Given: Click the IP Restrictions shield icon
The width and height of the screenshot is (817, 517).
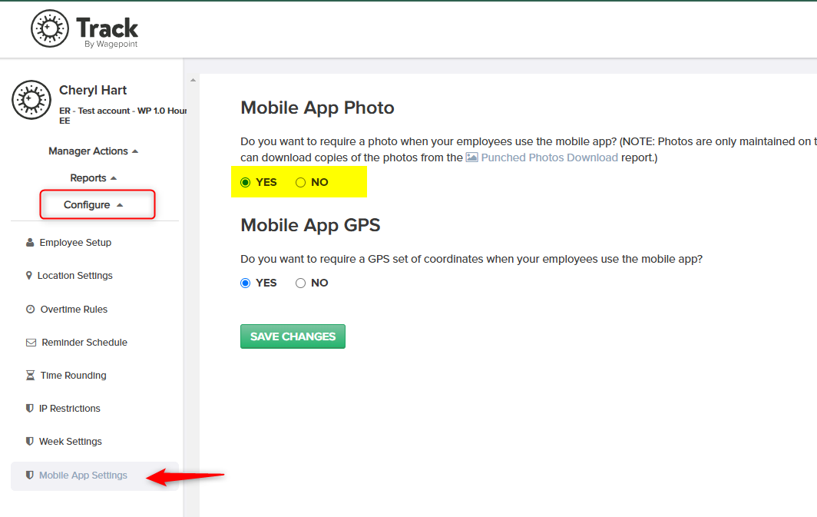Looking at the screenshot, I should point(30,408).
